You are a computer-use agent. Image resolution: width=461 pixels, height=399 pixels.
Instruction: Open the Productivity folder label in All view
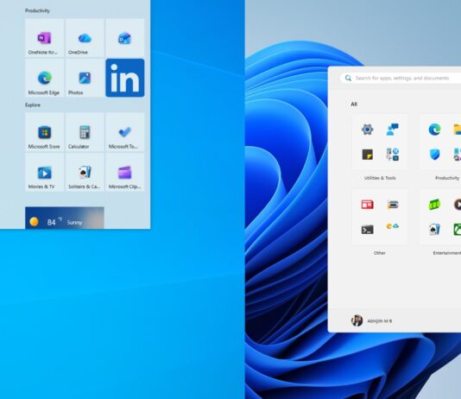[x=447, y=178]
